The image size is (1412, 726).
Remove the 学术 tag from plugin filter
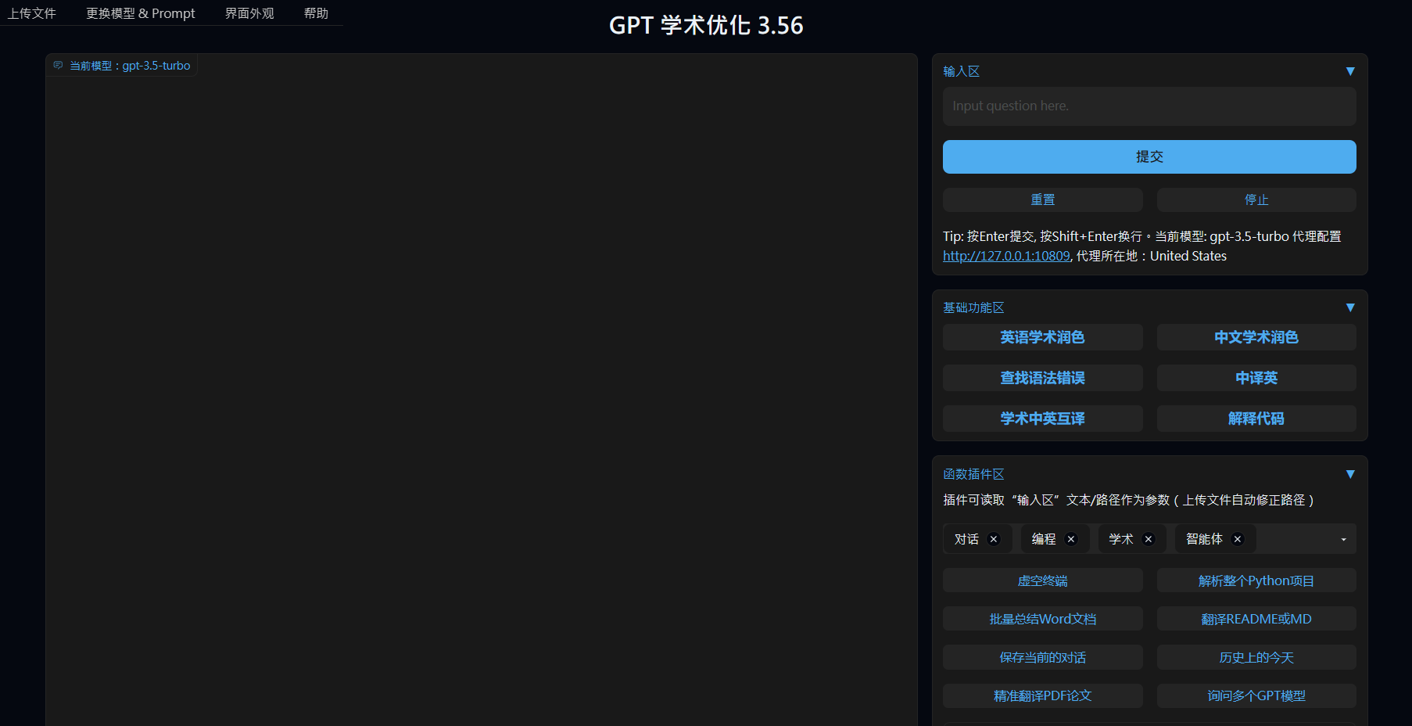(1149, 539)
